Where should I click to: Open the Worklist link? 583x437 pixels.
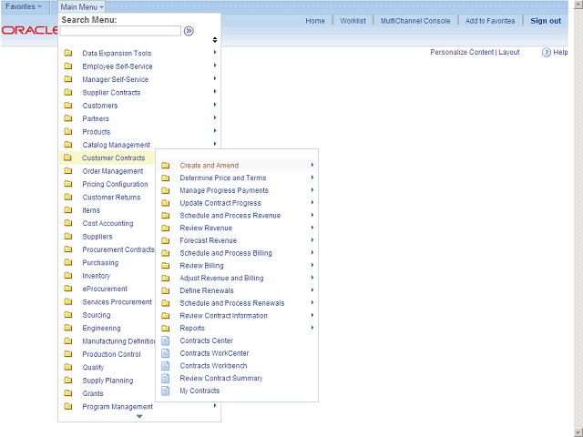coord(353,21)
